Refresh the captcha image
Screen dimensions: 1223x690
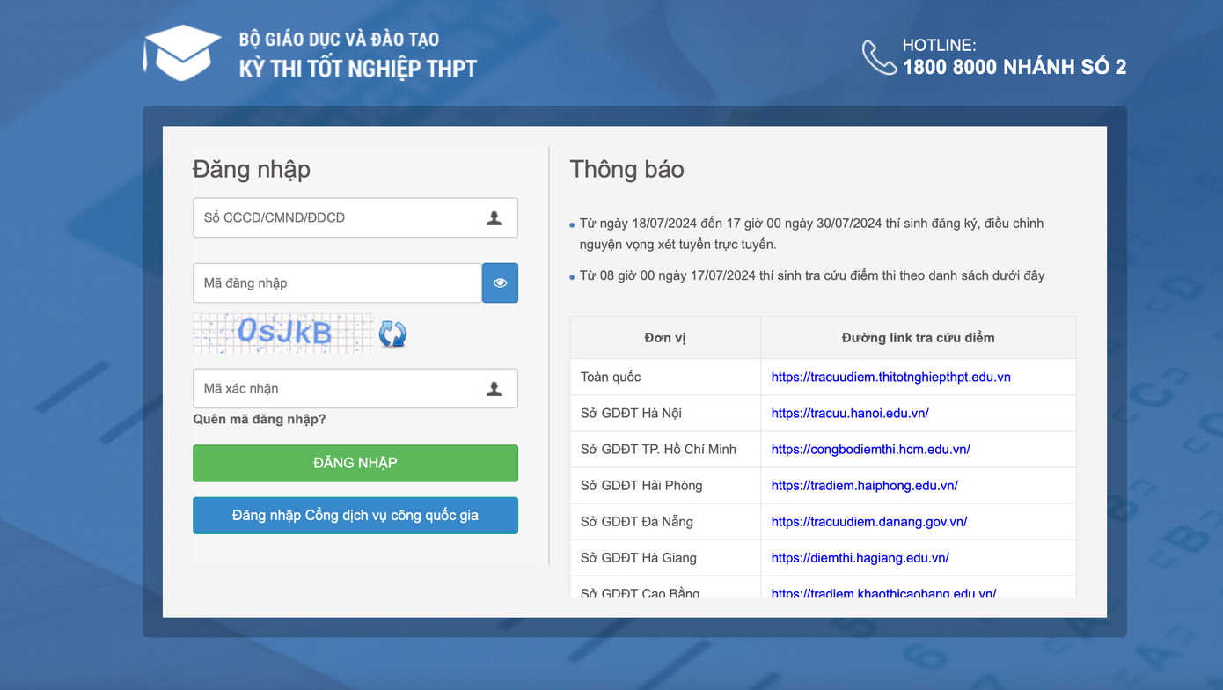coord(392,334)
